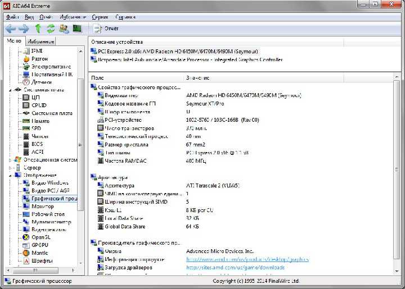This screenshot has height=289, width=405.
Task: Click the Back arrow toolbar icon
Action: 10,29
